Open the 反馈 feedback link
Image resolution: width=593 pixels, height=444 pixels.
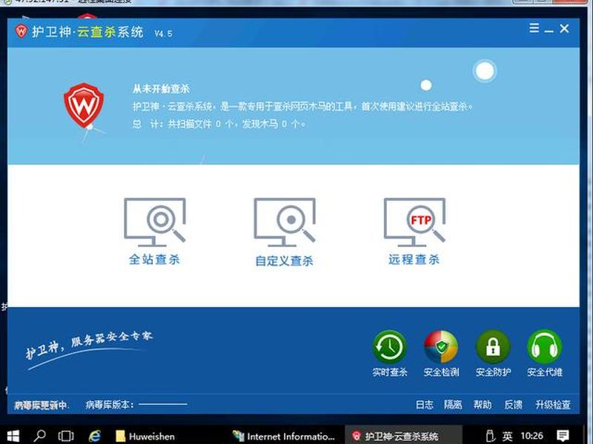click(x=513, y=405)
